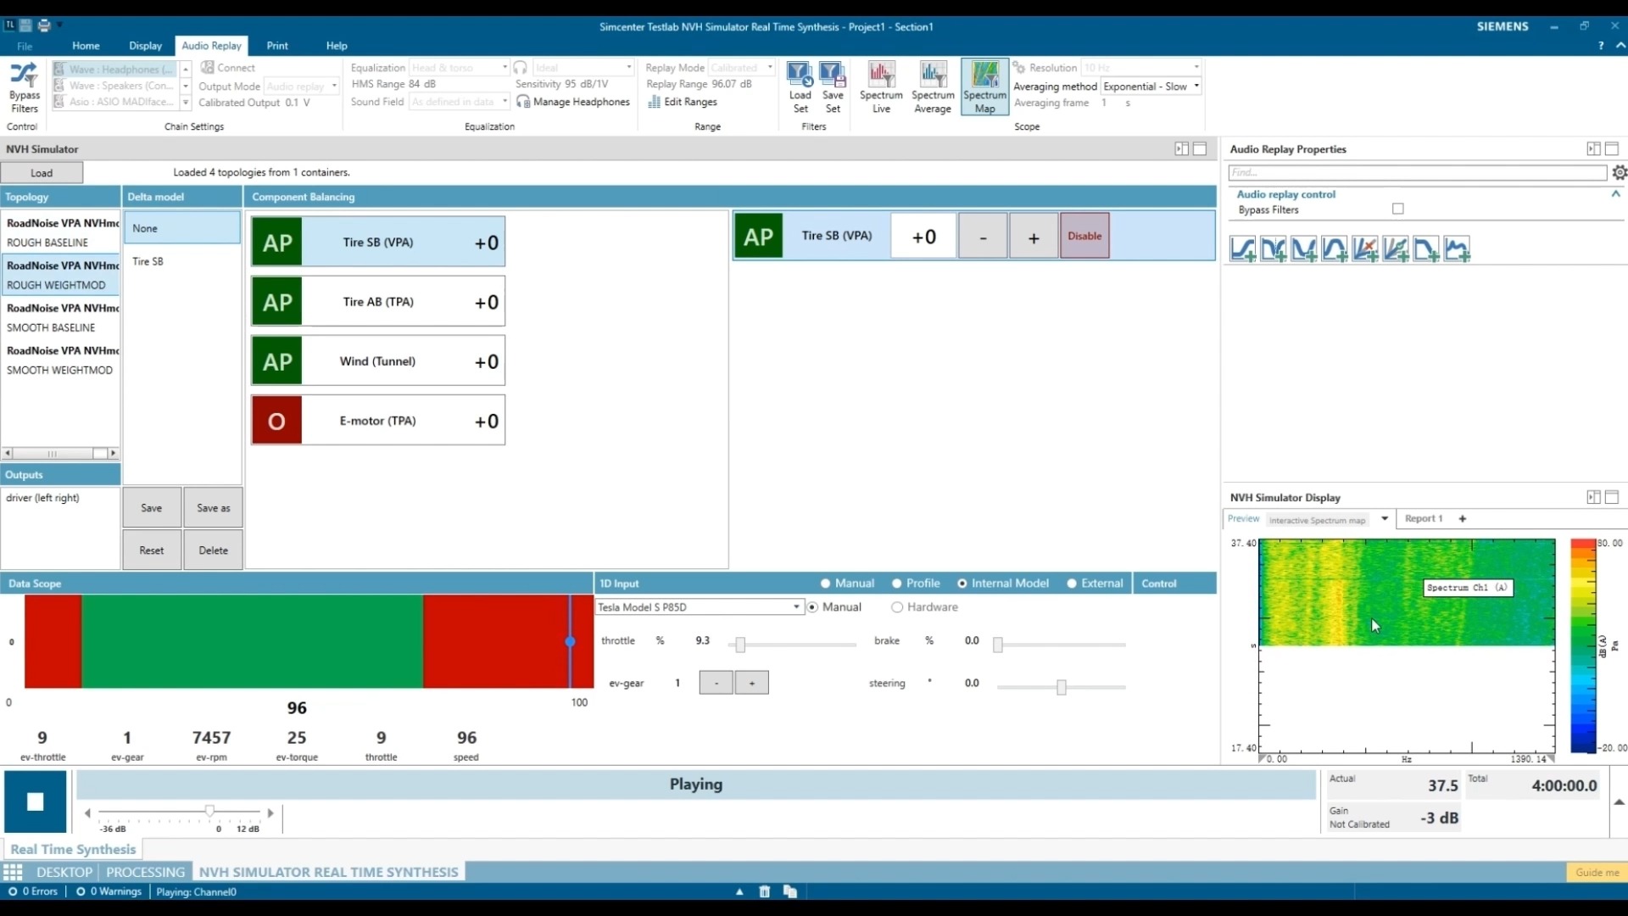Screen dimensions: 1628x916
Task: Click the Manage Headphones icon
Action: click(x=523, y=102)
